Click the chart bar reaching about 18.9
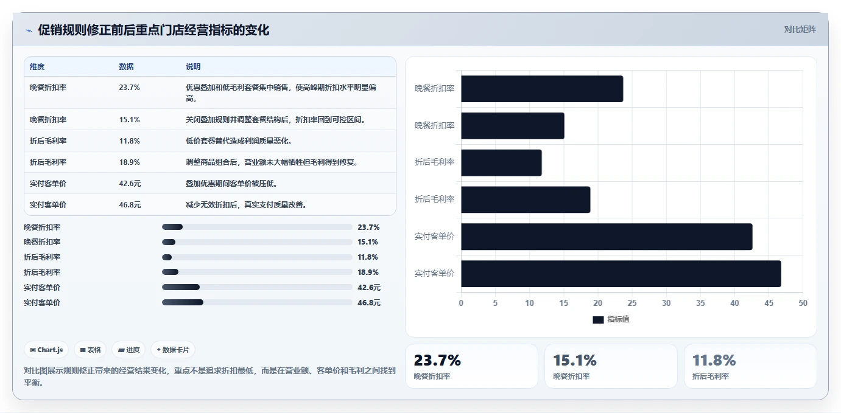841x413 pixels. pos(526,200)
